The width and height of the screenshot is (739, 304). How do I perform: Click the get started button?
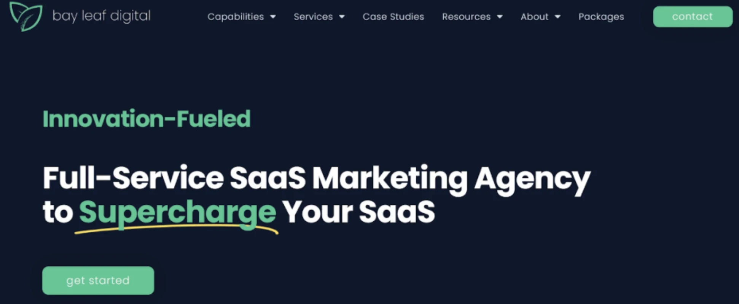click(98, 280)
